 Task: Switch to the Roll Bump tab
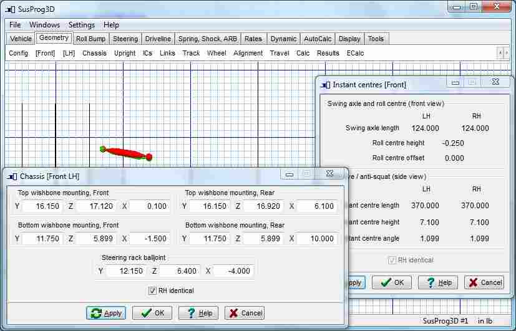pyautogui.click(x=90, y=39)
